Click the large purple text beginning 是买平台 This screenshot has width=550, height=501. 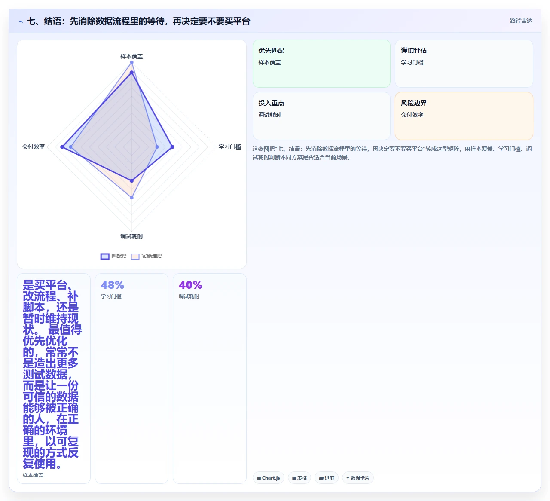pyautogui.click(x=52, y=374)
